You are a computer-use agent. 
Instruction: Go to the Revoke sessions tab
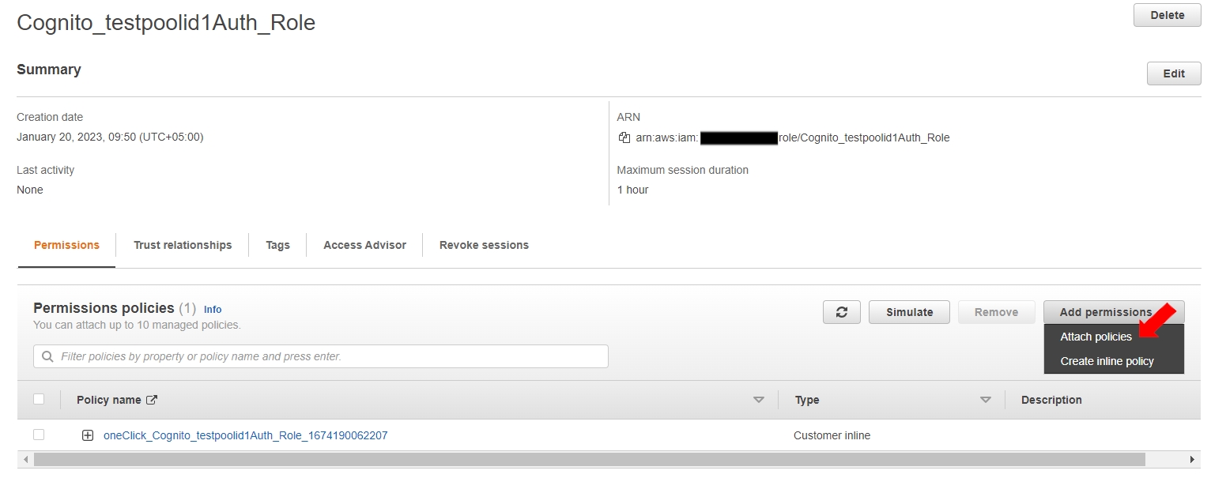click(x=484, y=245)
